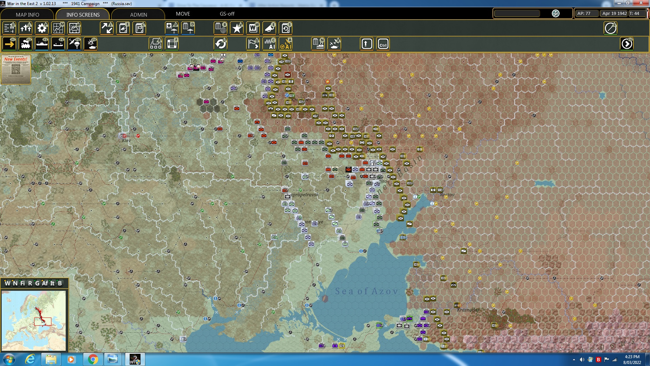Click the End Turn arrow icon (F12)
The width and height of the screenshot is (650, 366).
(627, 44)
